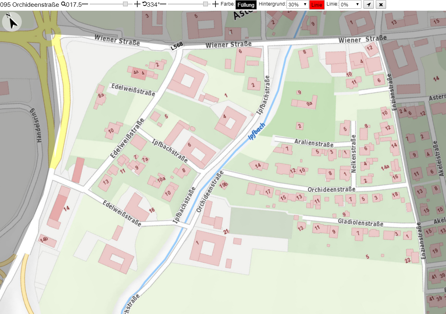Click the zoom magnifier icon

63,4
